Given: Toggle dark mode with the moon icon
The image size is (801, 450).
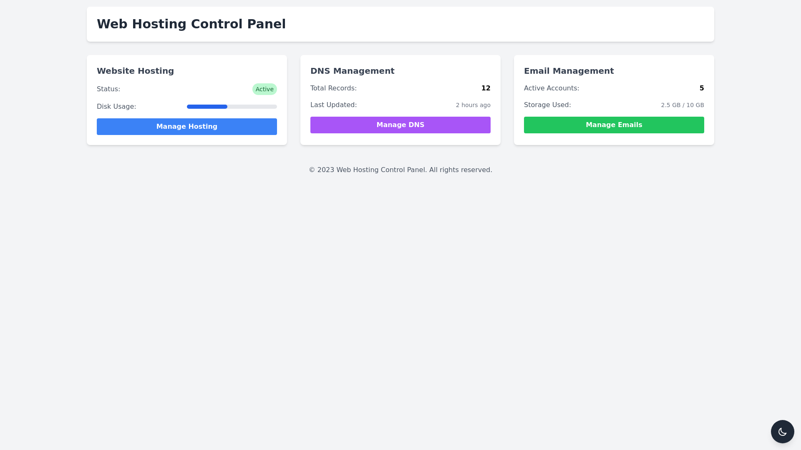Looking at the screenshot, I should pos(782,432).
